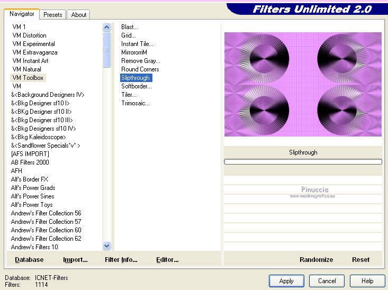This screenshot has width=388, height=290.
Task: Select &<Bkg Designer sf10 I> category
Action: 40,103
